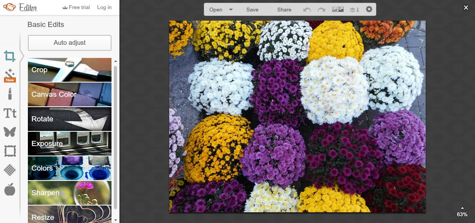Open the Basic Edits crop tab
Screen dimensions: 475x223
pyautogui.click(x=10, y=56)
